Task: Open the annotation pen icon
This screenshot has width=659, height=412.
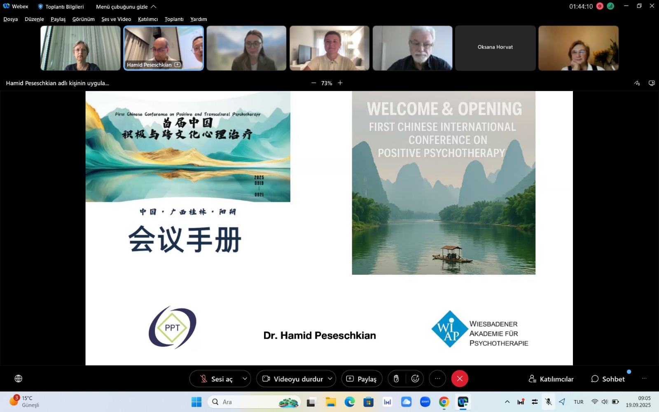Action: coord(637,83)
